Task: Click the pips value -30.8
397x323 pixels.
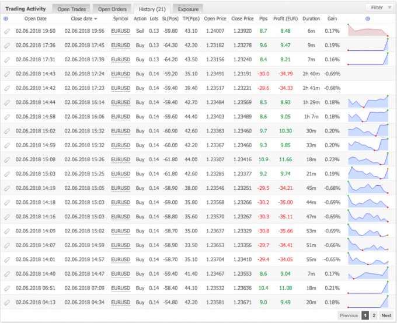Action: (263, 231)
